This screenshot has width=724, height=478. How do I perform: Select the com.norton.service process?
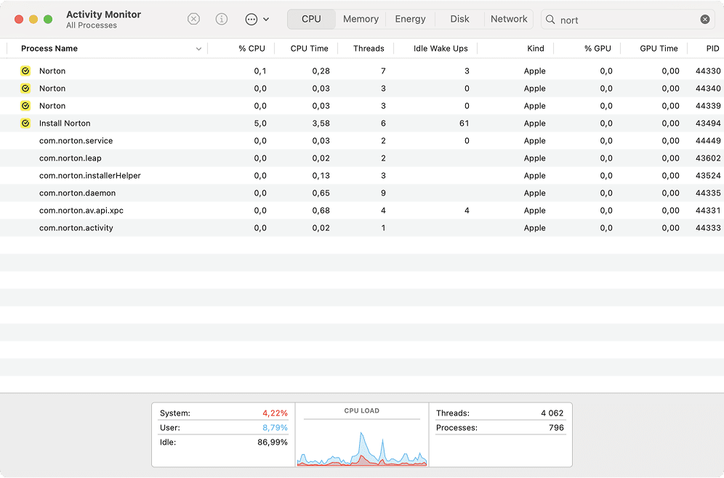click(x=362, y=141)
